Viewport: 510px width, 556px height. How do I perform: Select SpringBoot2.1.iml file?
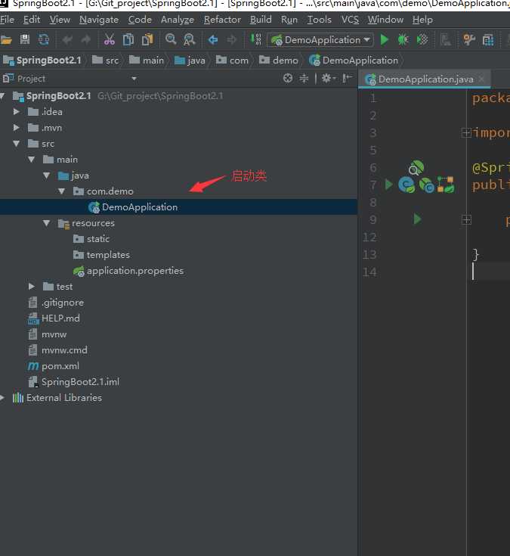point(80,382)
